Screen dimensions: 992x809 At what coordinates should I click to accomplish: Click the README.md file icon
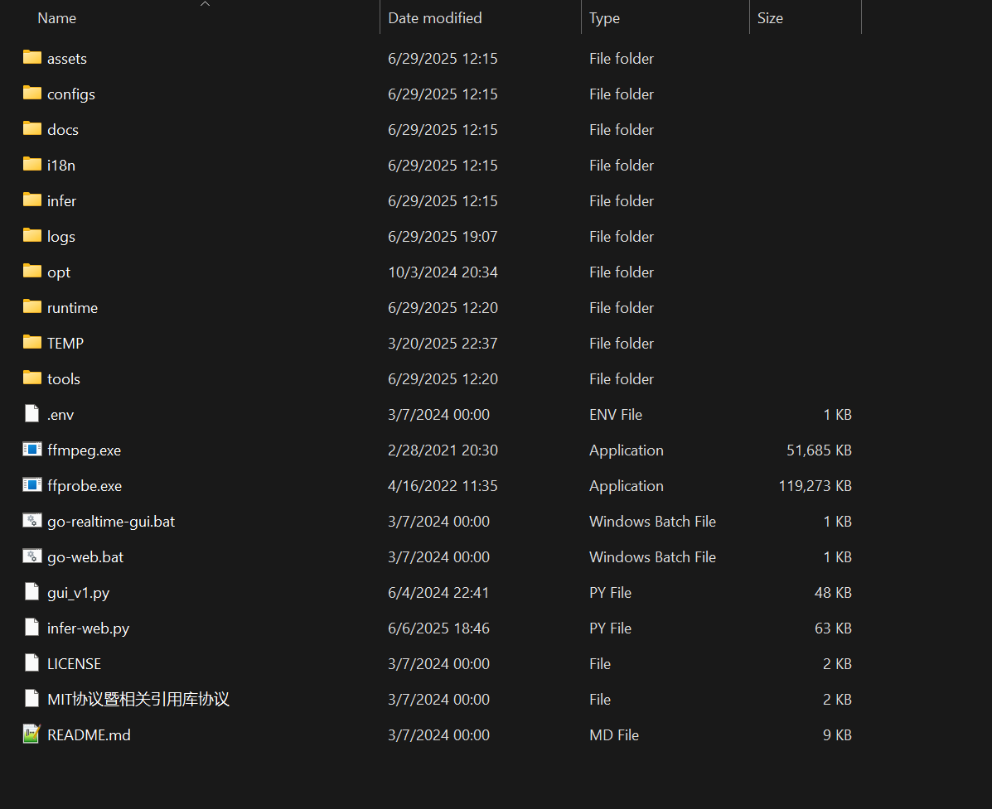point(32,734)
